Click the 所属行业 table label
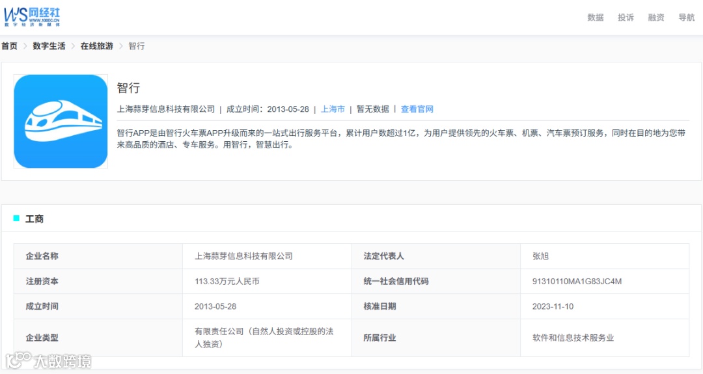Viewport: 703px width, 374px height. [379, 338]
